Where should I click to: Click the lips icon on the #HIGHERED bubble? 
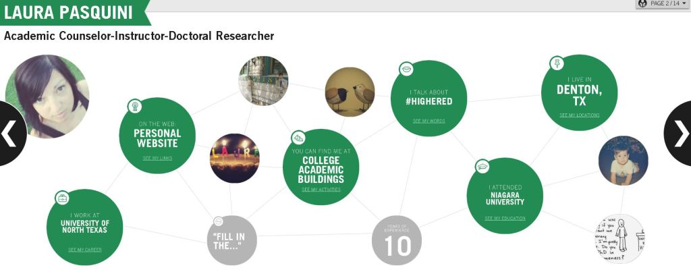(406, 68)
